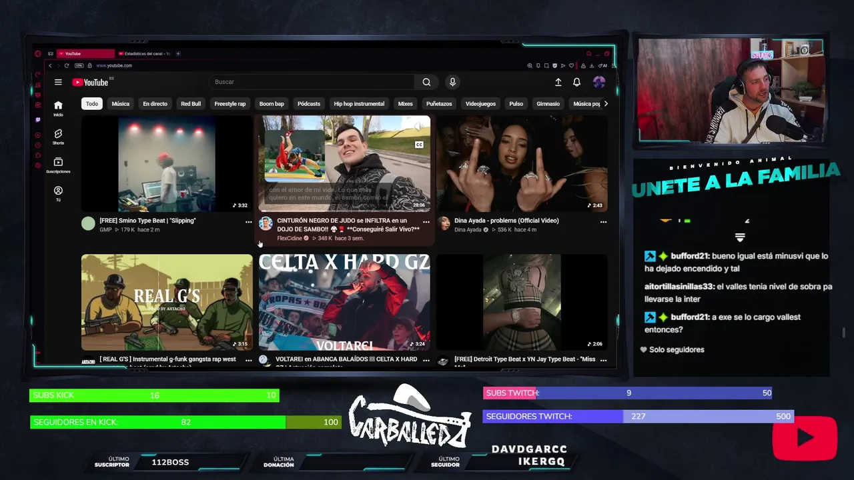Open options for Cinturón Negro de Judo video
Viewport: 854px width, 480px height.
(426, 221)
